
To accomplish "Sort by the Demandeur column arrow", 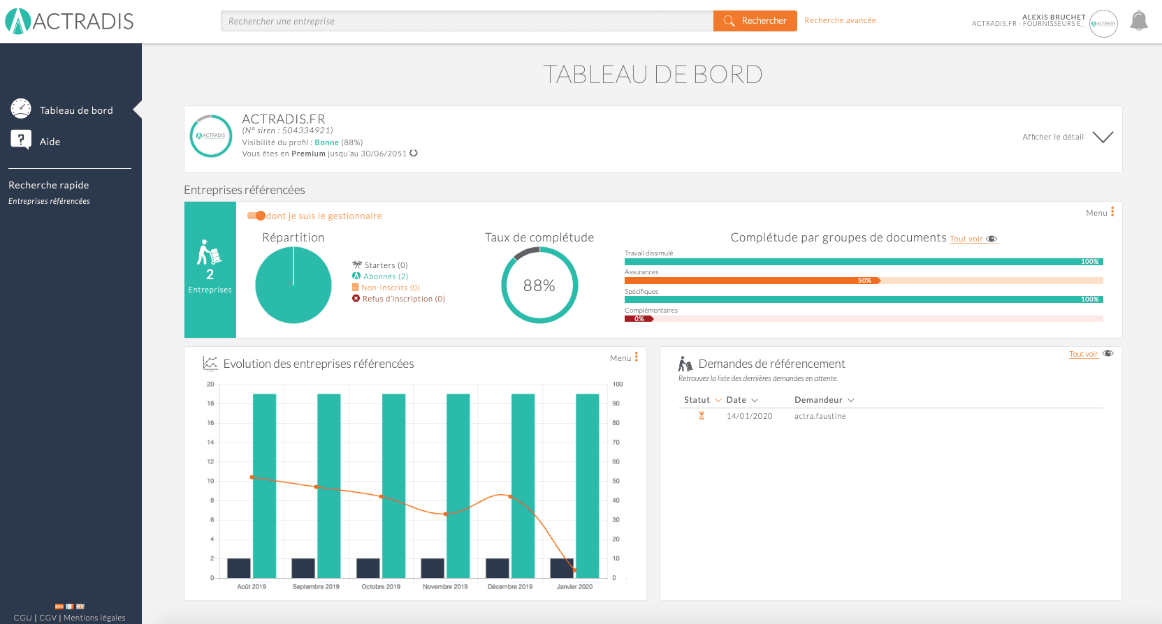I will point(851,400).
